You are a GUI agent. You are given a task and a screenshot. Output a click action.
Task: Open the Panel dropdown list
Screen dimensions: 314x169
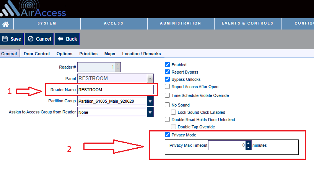point(150,79)
